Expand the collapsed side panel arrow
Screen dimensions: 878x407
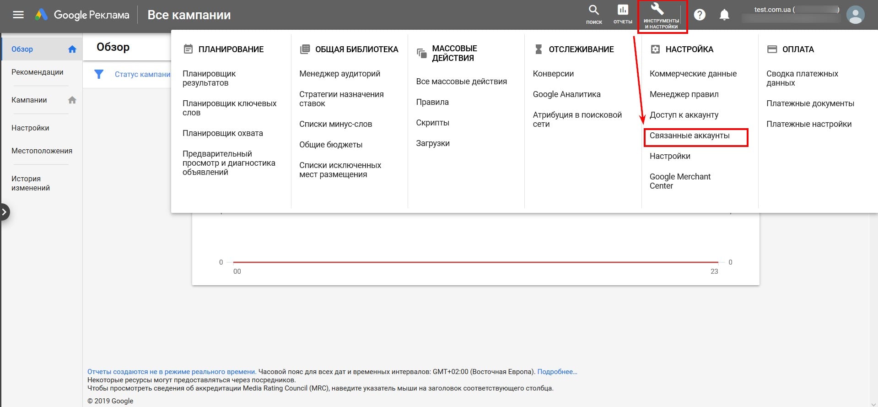[x=4, y=212]
